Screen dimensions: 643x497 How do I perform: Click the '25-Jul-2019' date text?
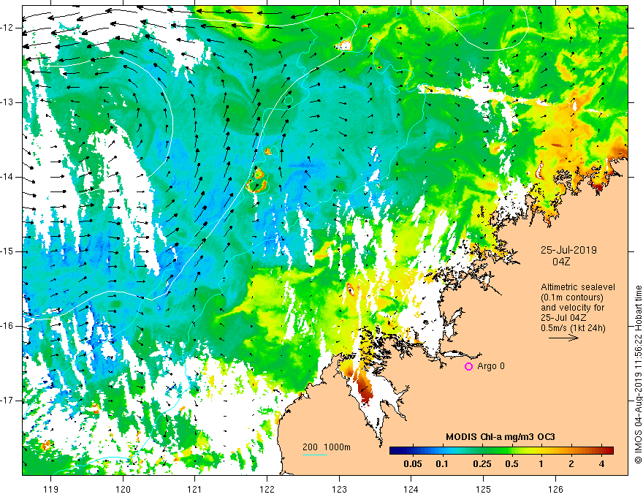point(568,250)
